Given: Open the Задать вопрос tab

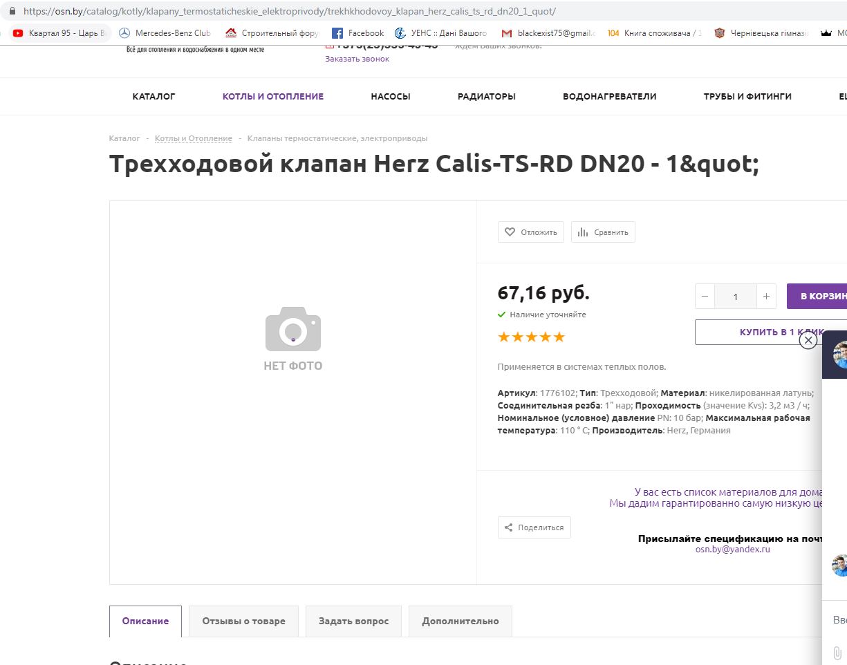Looking at the screenshot, I should [x=353, y=621].
